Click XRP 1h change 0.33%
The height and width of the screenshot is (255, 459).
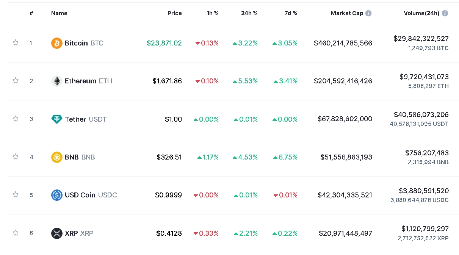point(206,233)
